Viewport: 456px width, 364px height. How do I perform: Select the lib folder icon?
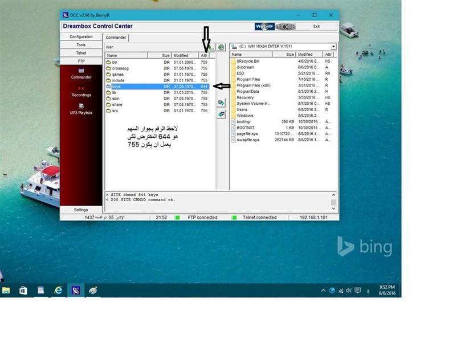108,92
